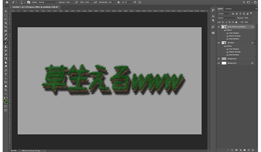The image size is (261, 152).
Task: Open the brush Opacity dropdown arrow
Action: point(72,2)
